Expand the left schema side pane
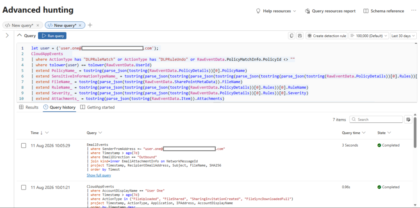The width and height of the screenshot is (420, 208). (x=7, y=36)
